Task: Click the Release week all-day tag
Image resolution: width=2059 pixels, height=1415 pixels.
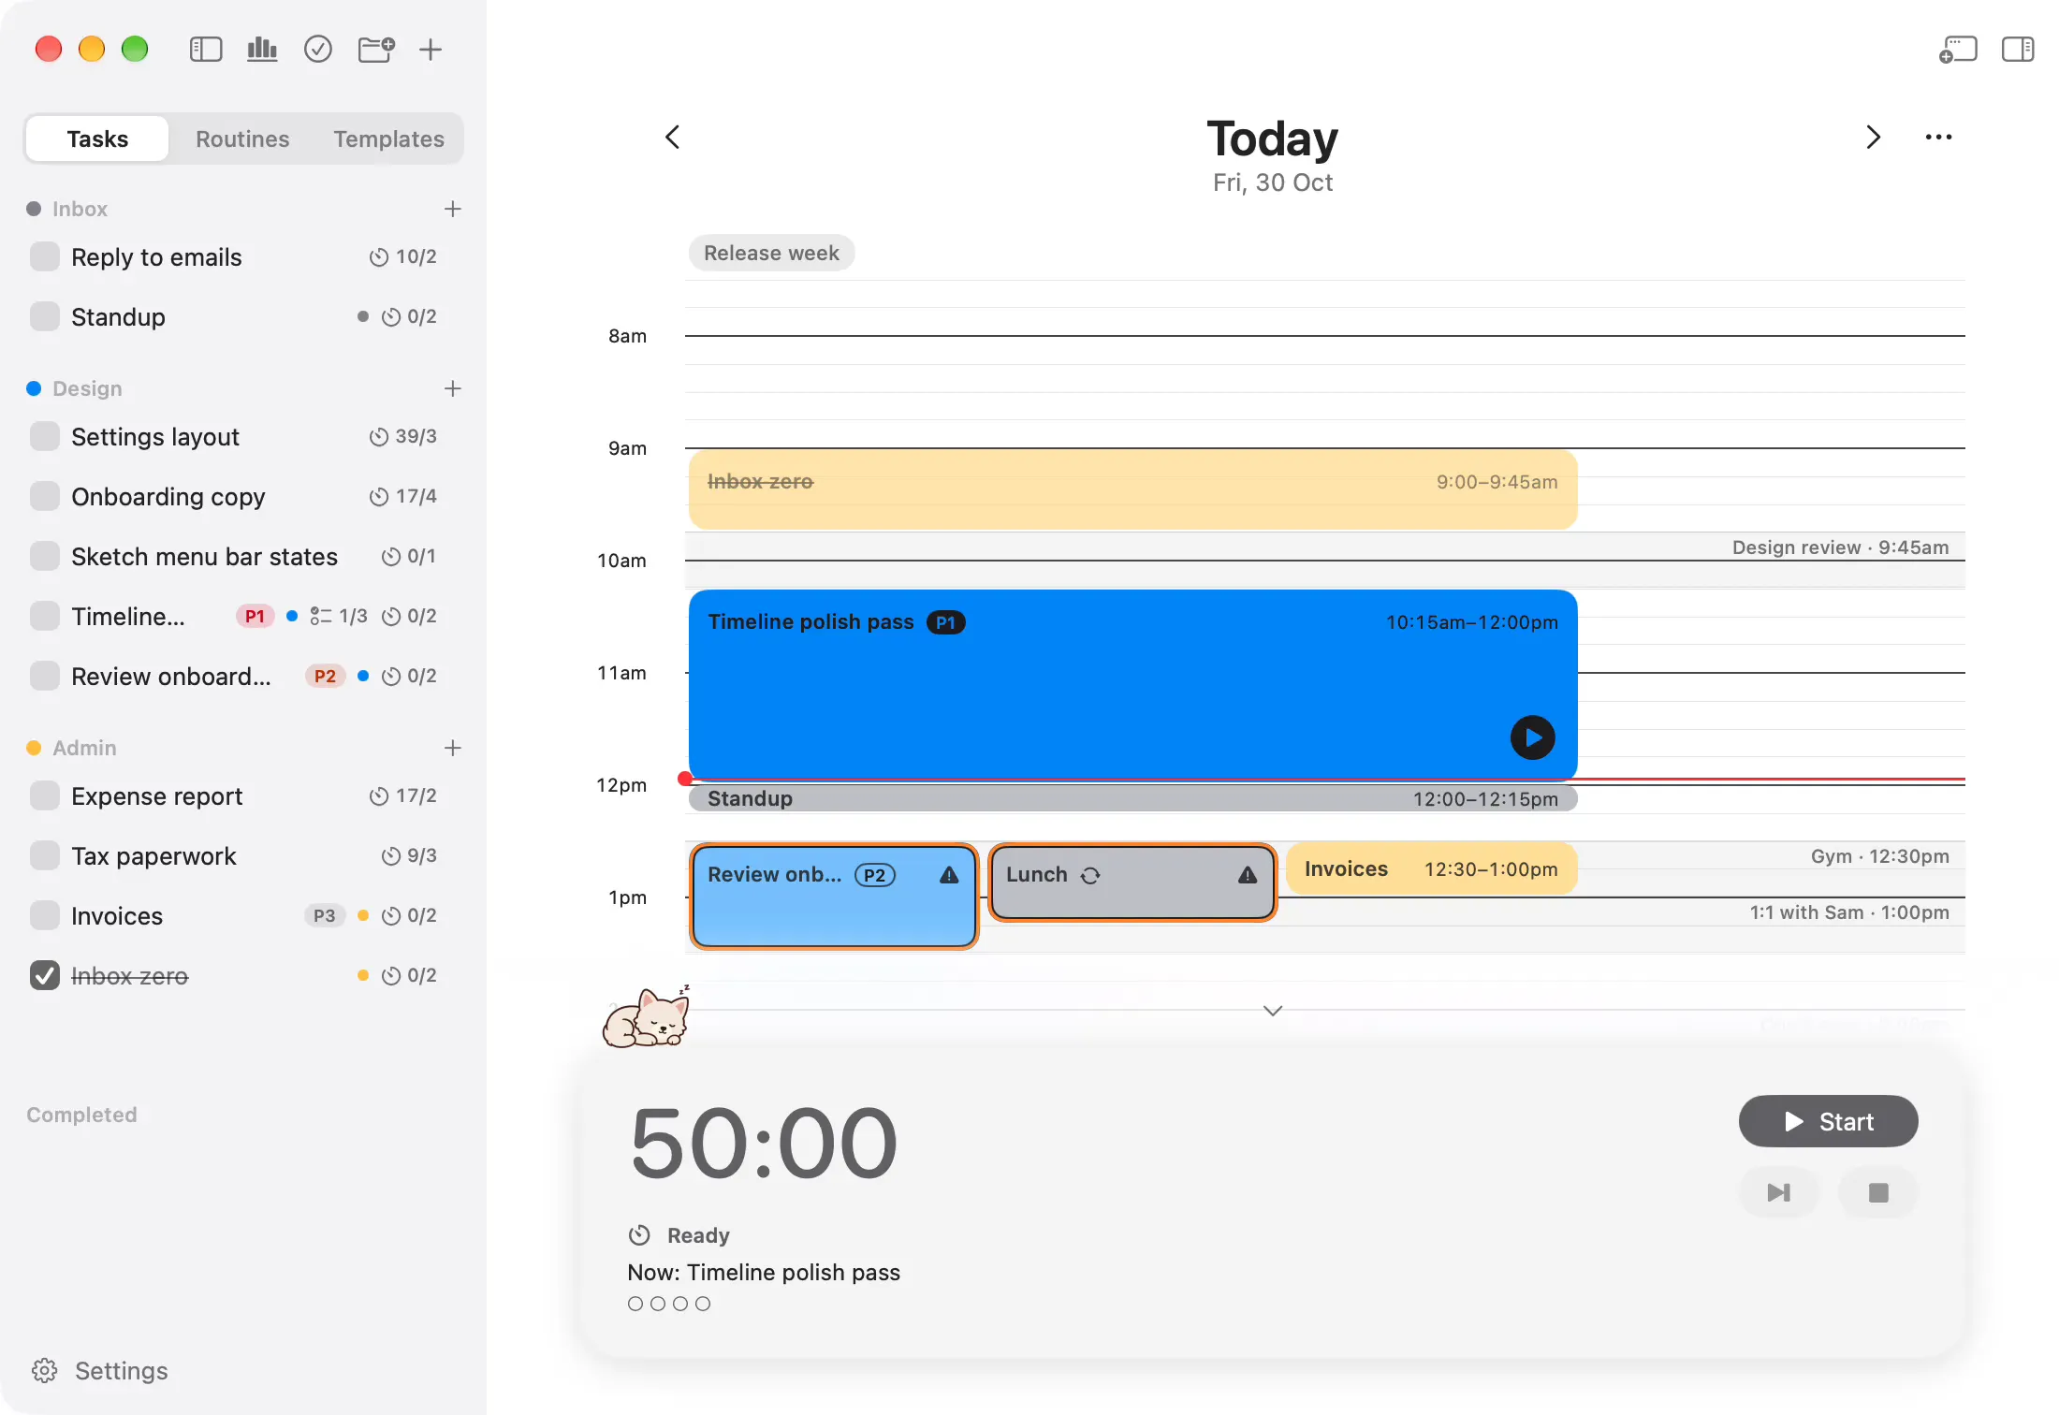Action: click(x=771, y=253)
